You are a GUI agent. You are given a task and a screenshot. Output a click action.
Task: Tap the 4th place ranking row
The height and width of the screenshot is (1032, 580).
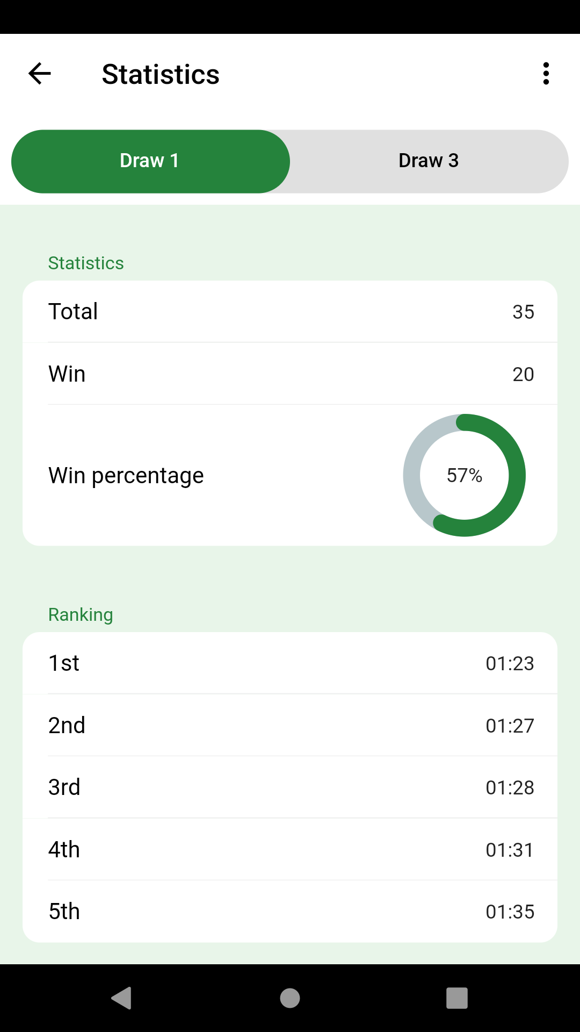click(290, 850)
